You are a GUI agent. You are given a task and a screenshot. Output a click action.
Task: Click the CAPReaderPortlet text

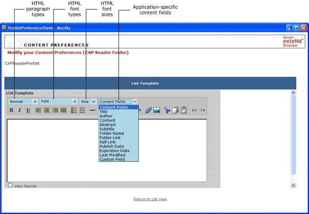pos(22,63)
